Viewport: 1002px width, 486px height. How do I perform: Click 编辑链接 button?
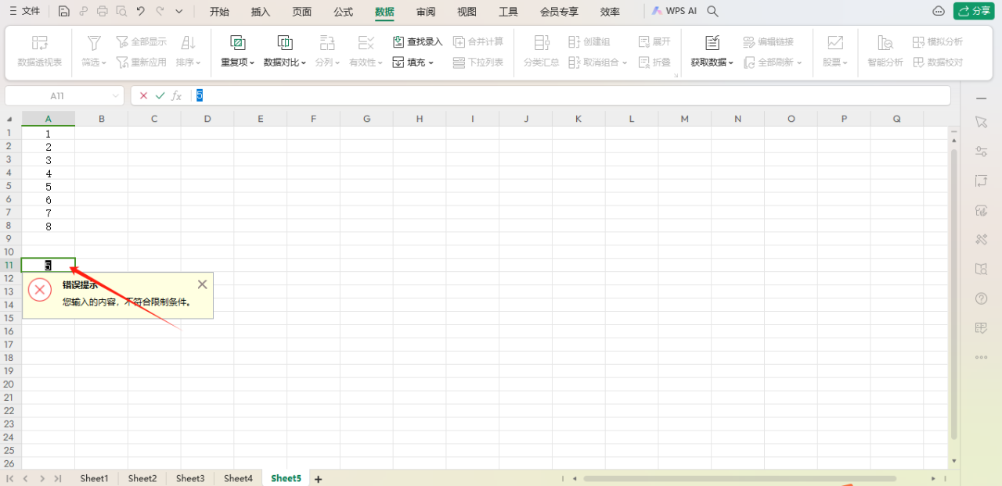(769, 41)
